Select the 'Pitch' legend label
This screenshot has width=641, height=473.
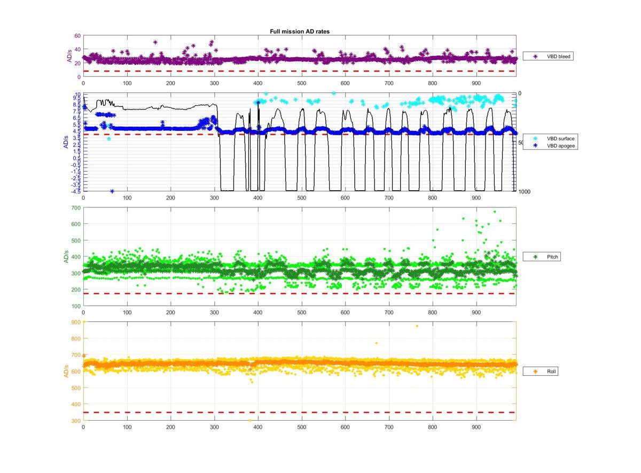click(x=552, y=257)
